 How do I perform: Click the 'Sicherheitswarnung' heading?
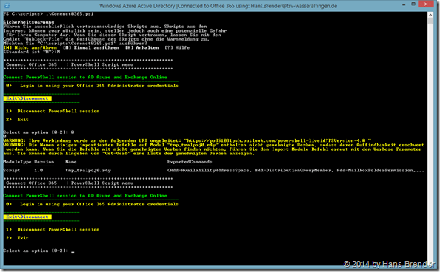coord(29,22)
